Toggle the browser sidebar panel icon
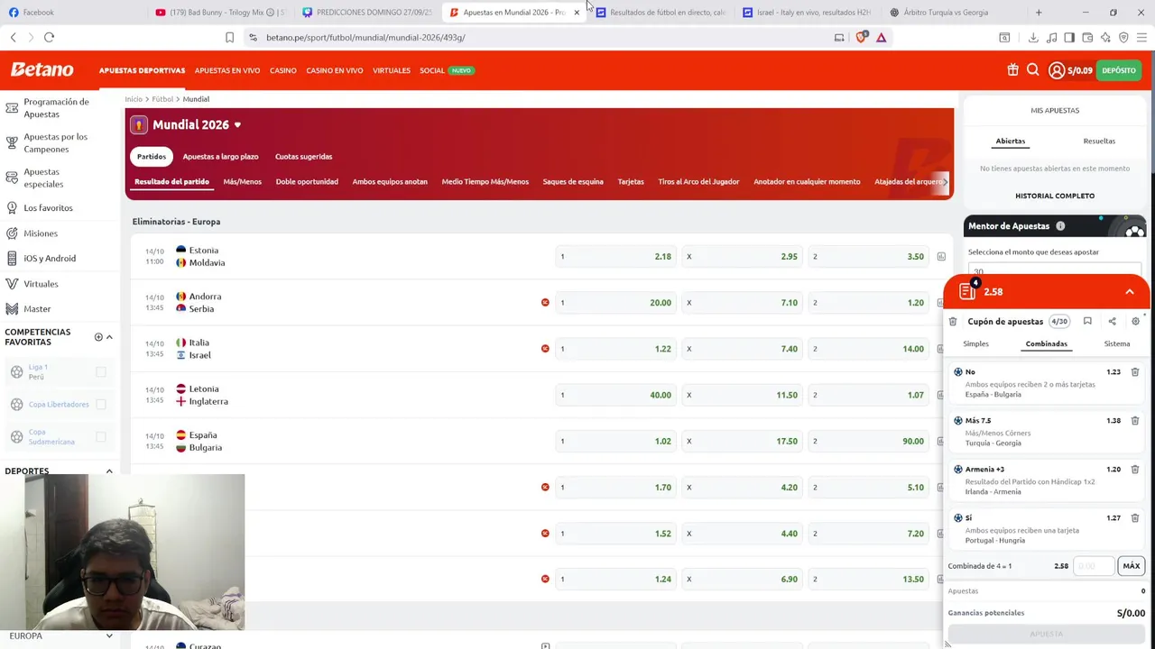The height and width of the screenshot is (649, 1155). 1069,37
